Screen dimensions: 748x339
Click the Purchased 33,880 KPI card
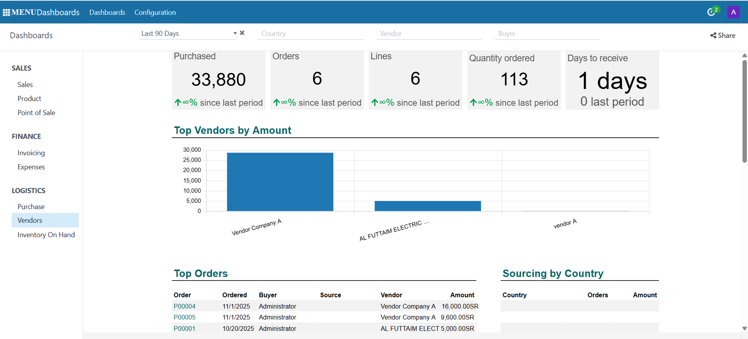pyautogui.click(x=218, y=80)
